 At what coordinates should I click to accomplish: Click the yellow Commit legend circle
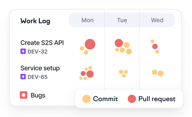(x=87, y=99)
